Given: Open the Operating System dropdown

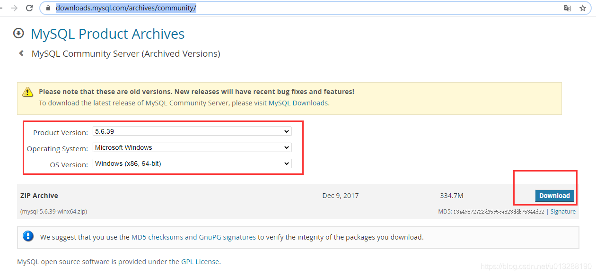Looking at the screenshot, I should pyautogui.click(x=192, y=147).
